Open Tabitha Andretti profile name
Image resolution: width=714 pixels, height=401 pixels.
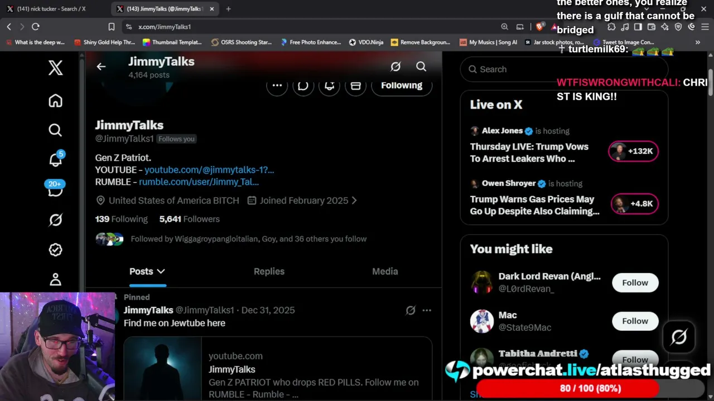click(x=538, y=354)
